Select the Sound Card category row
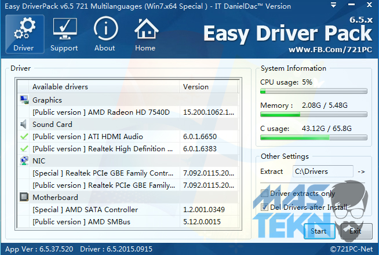 [x=128, y=124]
